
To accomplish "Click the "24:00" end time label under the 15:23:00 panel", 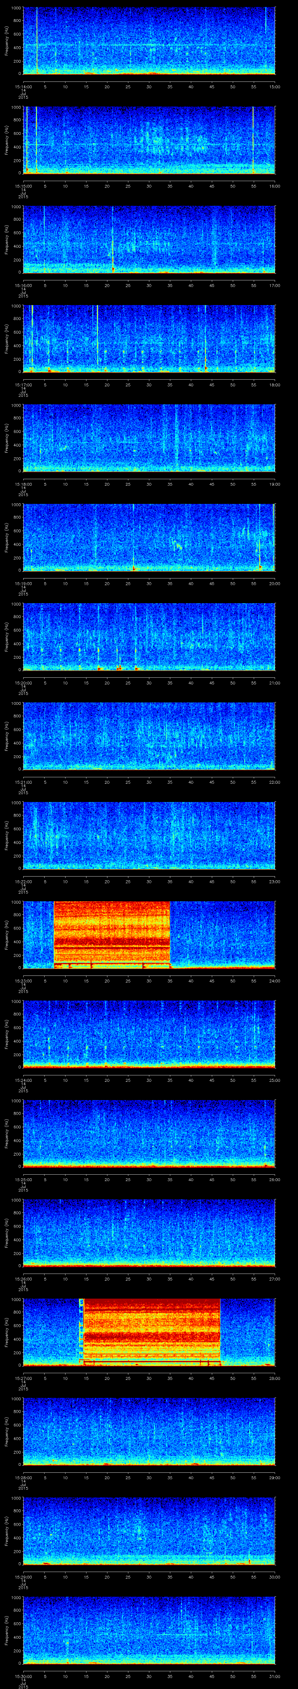I will (x=274, y=980).
